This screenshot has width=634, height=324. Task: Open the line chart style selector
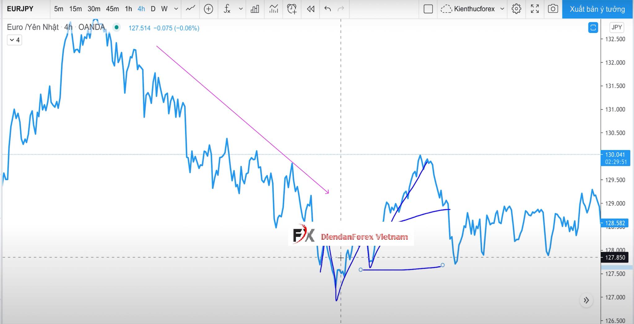tap(190, 9)
